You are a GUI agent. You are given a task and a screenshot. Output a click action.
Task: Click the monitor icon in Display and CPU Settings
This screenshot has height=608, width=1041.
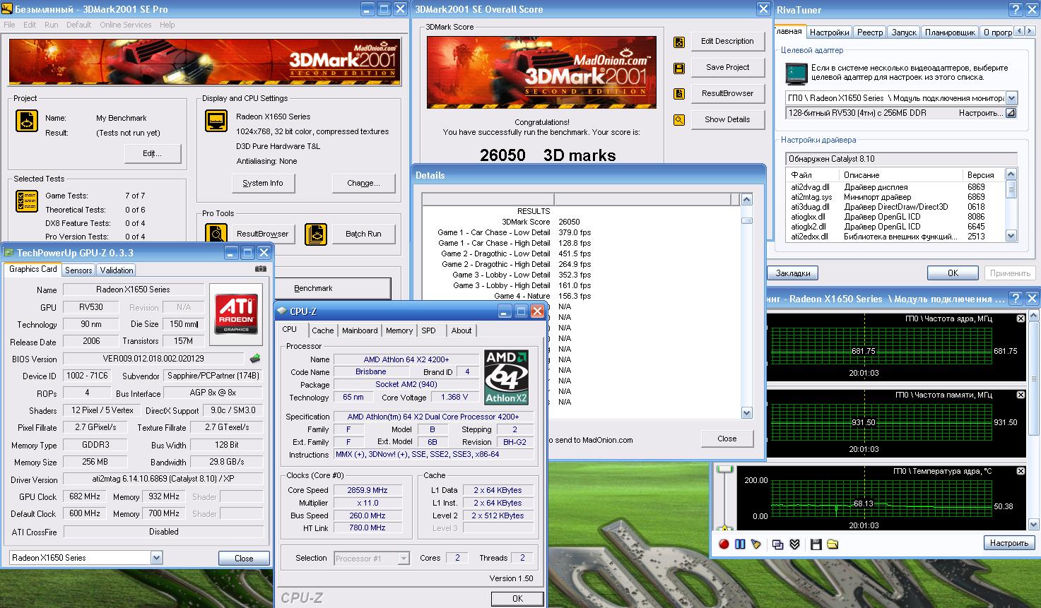point(216,121)
